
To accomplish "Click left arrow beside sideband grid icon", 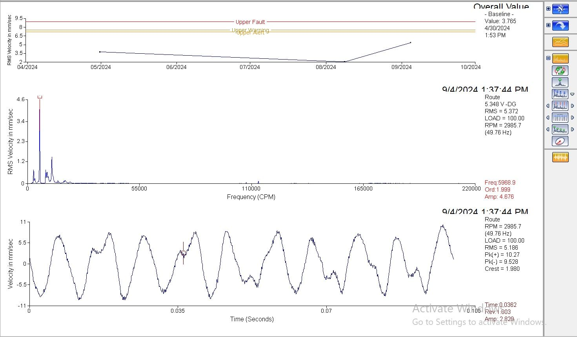I will click(x=548, y=118).
